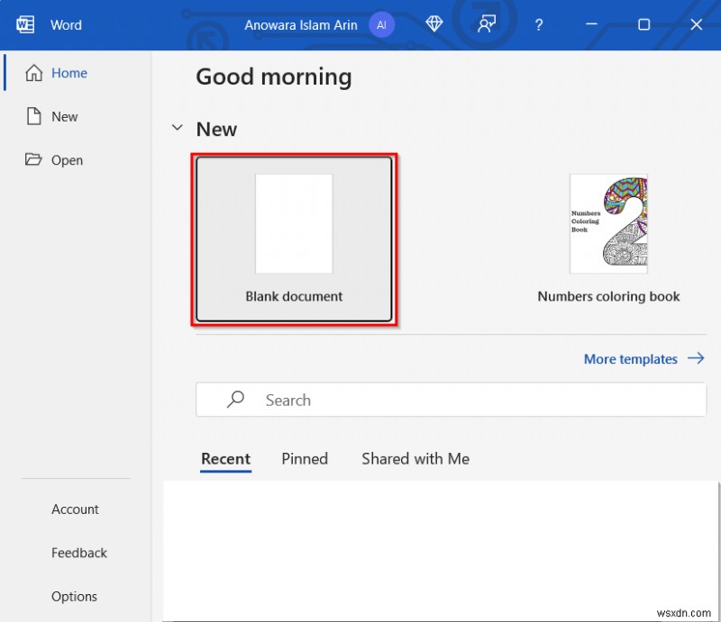Open the premium diamond icon in the title bar
The height and width of the screenshot is (622, 721).
coord(434,24)
